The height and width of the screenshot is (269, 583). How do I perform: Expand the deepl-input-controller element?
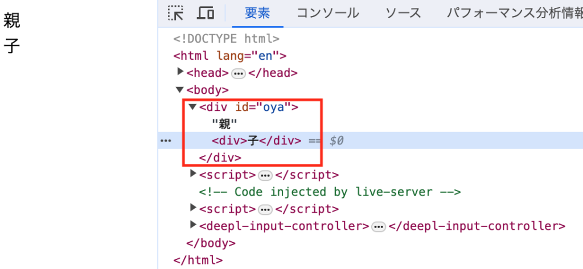pyautogui.click(x=192, y=225)
